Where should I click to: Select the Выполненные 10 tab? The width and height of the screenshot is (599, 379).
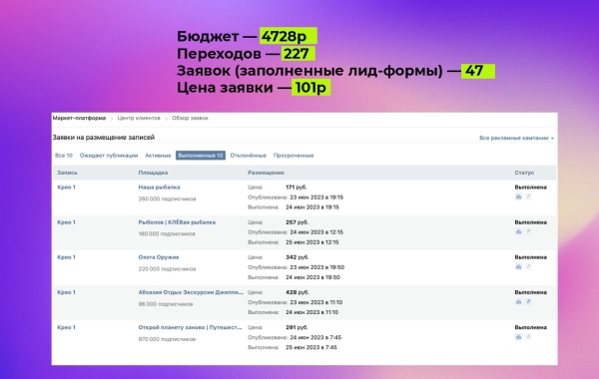(201, 156)
